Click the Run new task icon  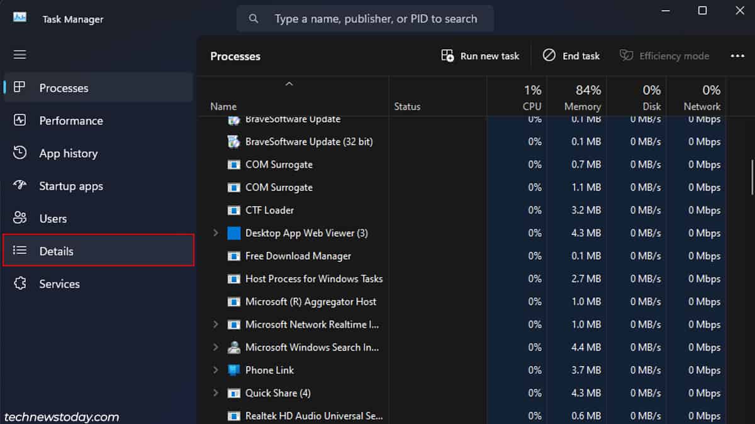pyautogui.click(x=447, y=56)
